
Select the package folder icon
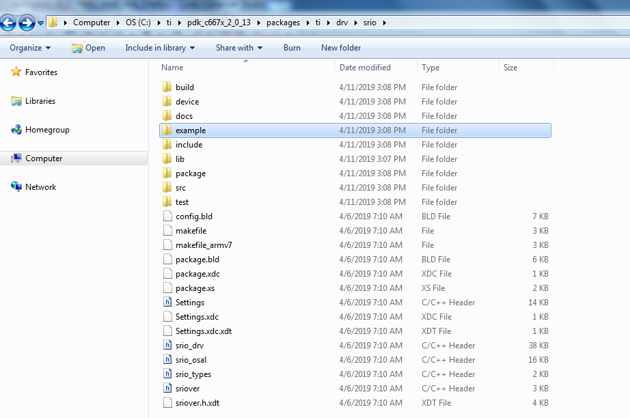pos(167,173)
